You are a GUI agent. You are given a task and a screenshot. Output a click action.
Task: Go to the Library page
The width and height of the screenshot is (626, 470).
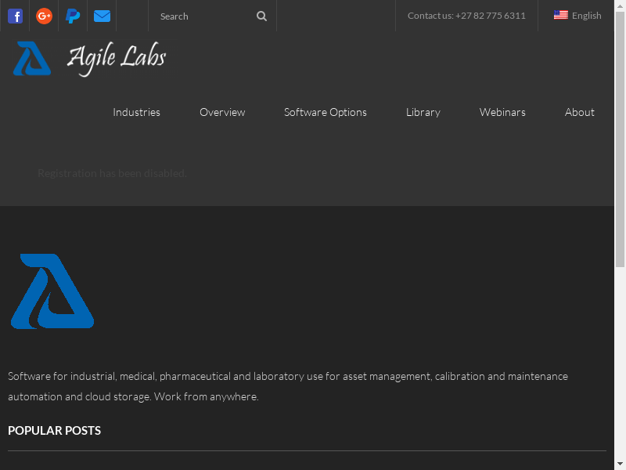pyautogui.click(x=423, y=112)
